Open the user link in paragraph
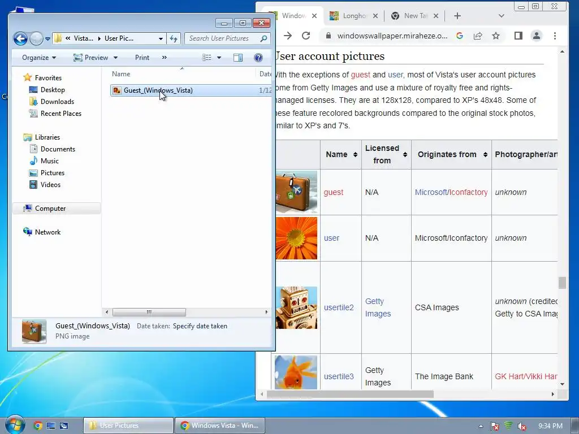Image resolution: width=579 pixels, height=434 pixels. click(x=395, y=75)
